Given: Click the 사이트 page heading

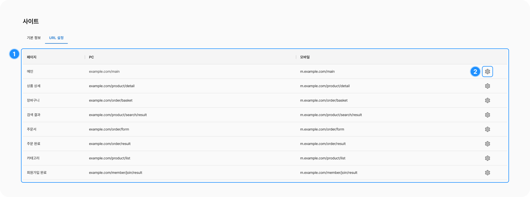Looking at the screenshot, I should pos(31,21).
